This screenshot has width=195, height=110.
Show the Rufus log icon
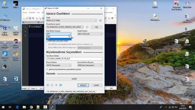pyautogui.click(x=61, y=85)
